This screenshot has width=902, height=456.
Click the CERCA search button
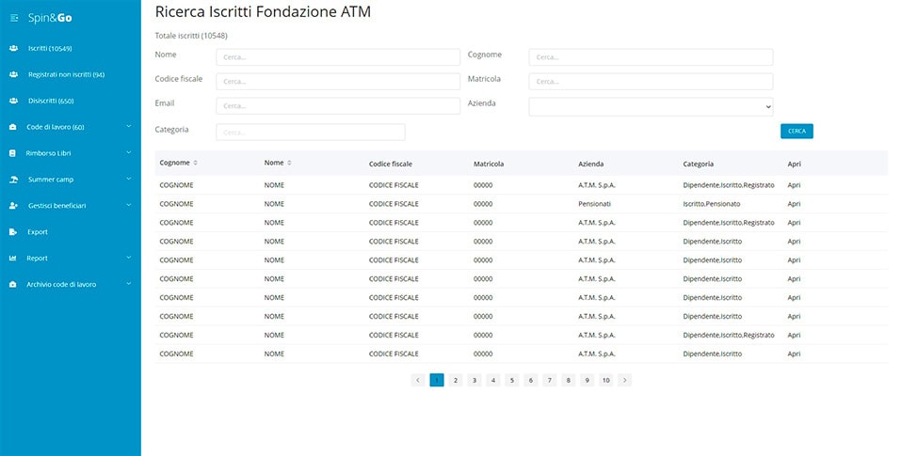click(797, 131)
